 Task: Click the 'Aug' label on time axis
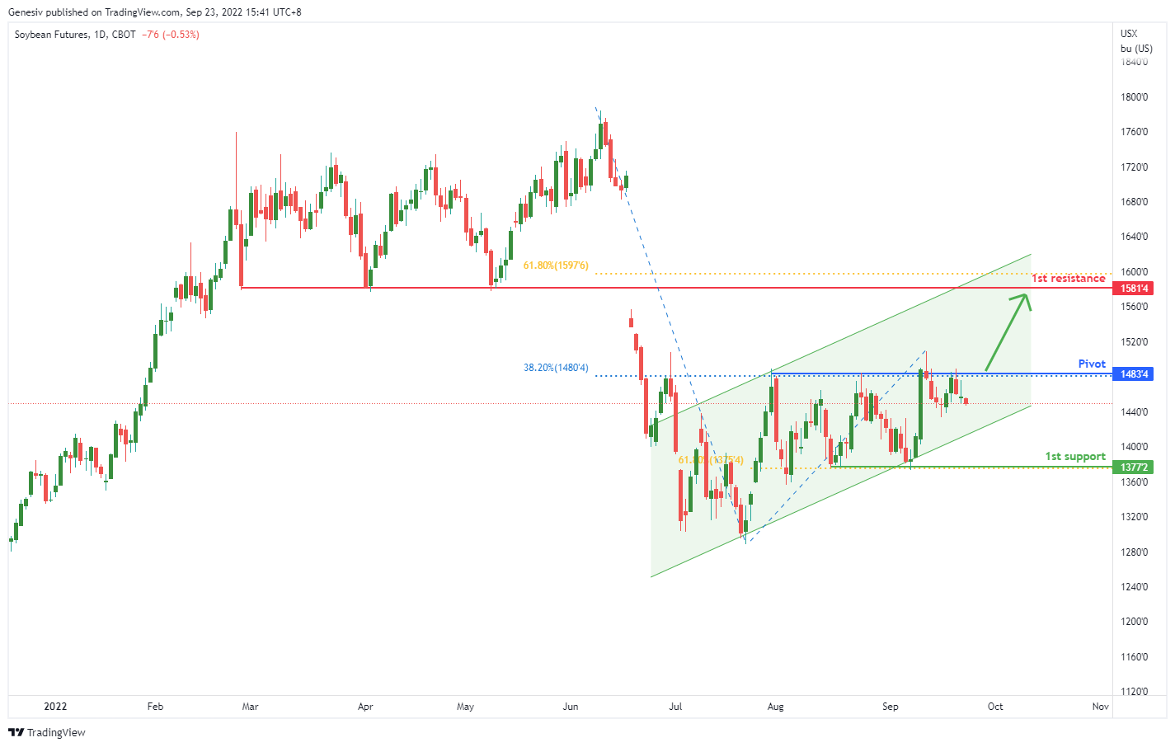click(x=775, y=707)
